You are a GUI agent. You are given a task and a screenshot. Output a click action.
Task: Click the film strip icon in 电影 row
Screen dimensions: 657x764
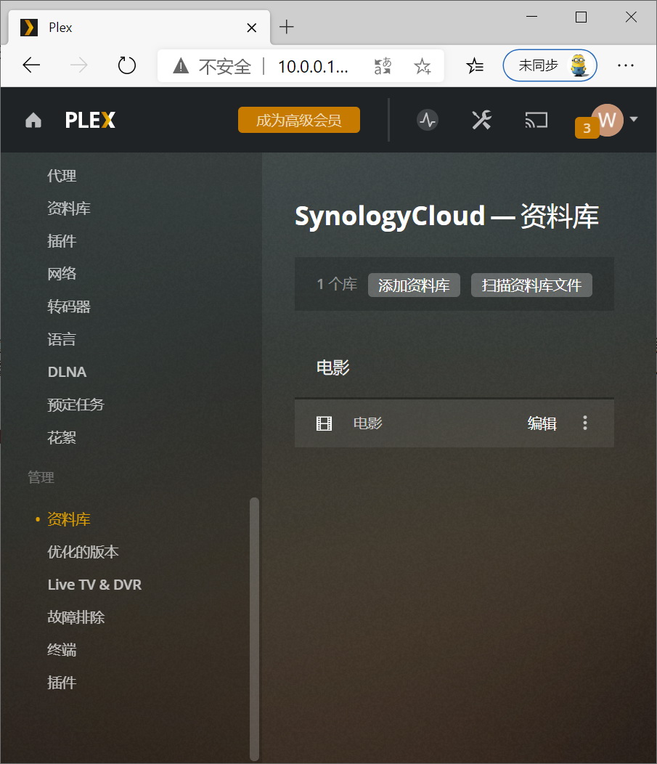coord(324,423)
